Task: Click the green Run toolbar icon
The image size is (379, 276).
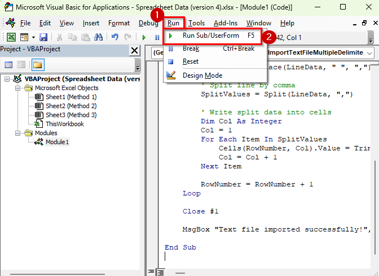Action: (144, 37)
